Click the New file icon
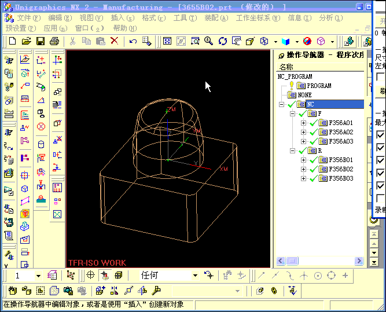Image resolution: width=386 pixels, height=312 pixels. click(12, 41)
